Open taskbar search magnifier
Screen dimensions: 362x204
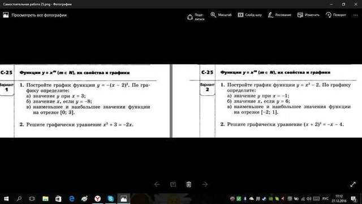19,198
